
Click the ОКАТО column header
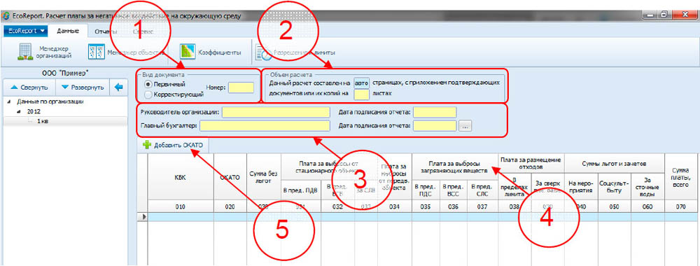(230, 176)
